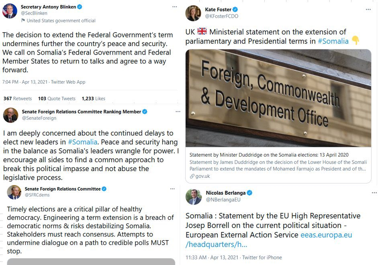
Task: Follow the eeas.europa.eu link
Action: pos(326,235)
